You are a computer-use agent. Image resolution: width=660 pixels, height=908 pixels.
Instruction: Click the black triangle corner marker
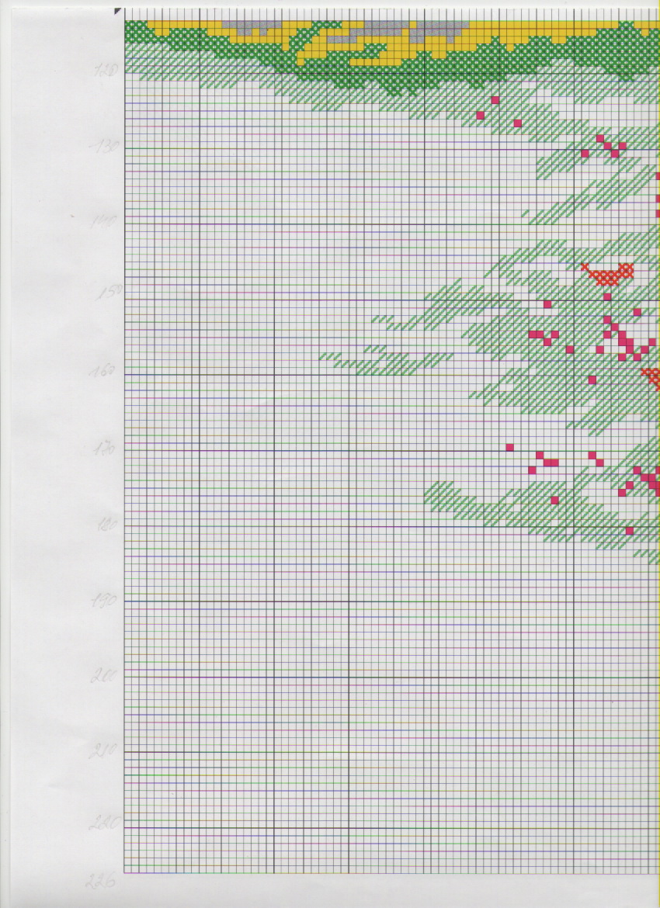click(118, 11)
